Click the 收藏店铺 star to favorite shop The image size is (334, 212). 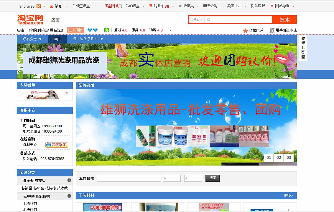tap(245, 31)
